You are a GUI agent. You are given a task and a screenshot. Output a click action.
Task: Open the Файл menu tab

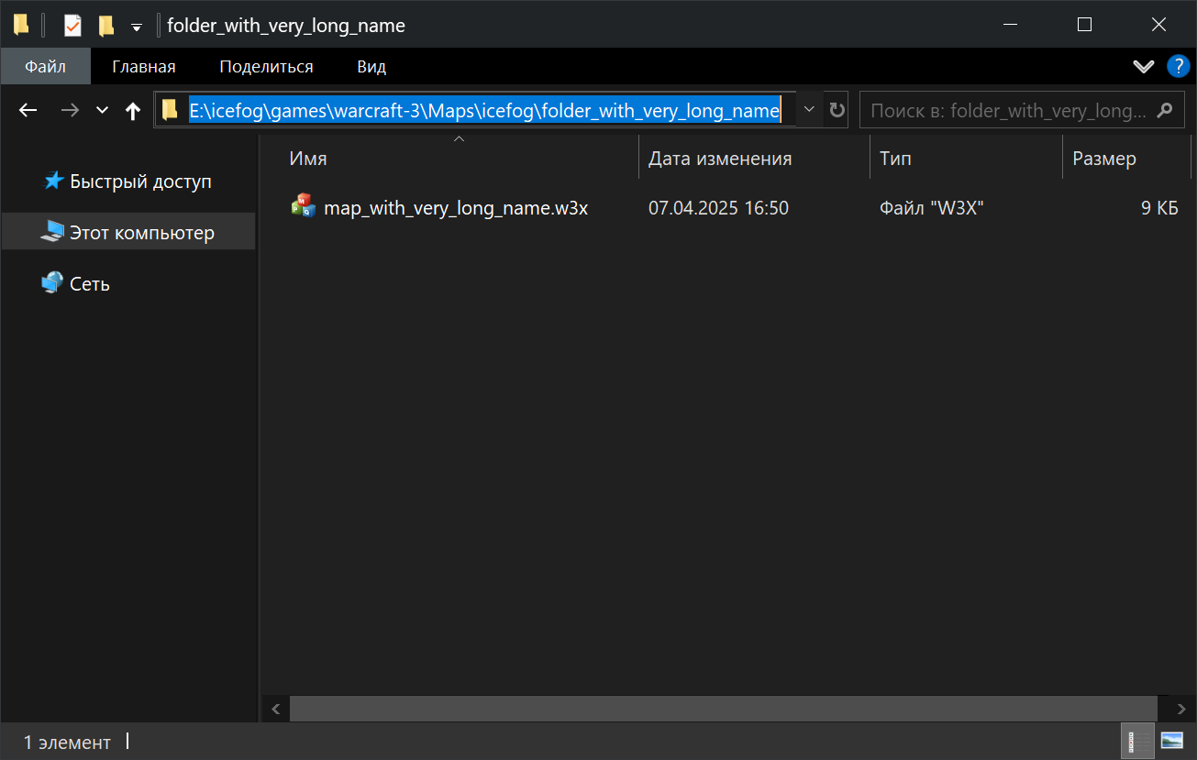coord(45,67)
